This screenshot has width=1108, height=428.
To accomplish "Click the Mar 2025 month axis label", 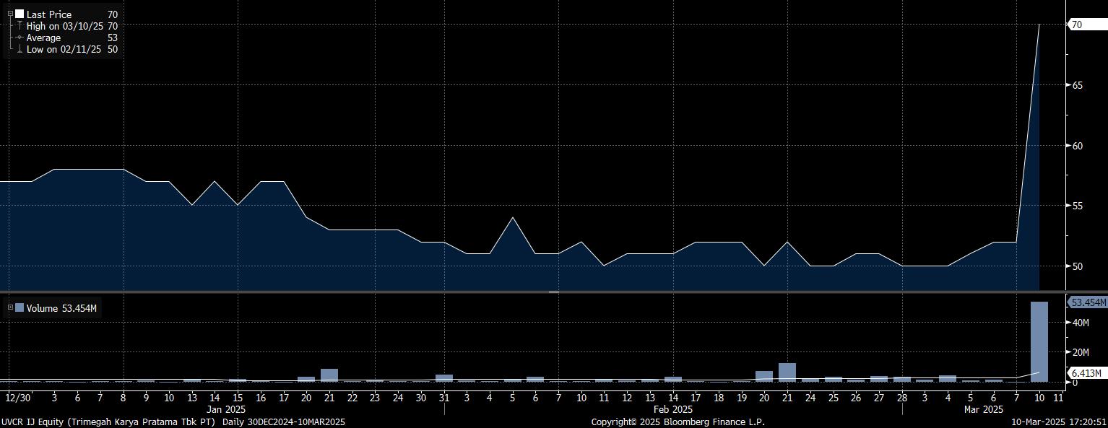I will pos(984,409).
